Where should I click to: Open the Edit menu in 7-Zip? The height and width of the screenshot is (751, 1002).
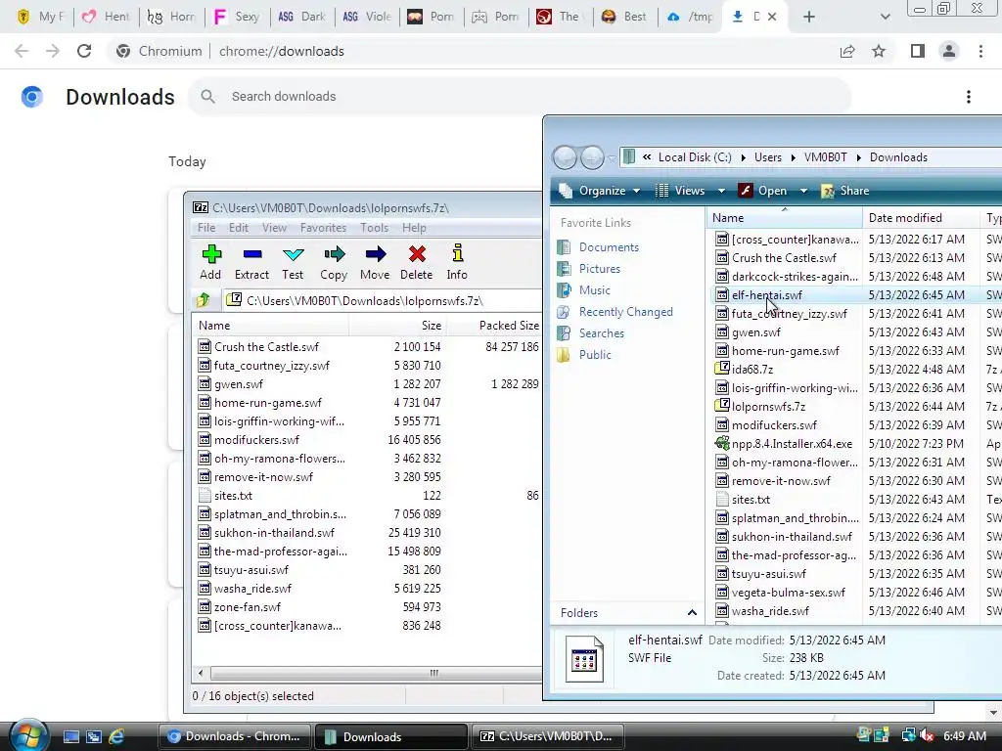point(239,227)
